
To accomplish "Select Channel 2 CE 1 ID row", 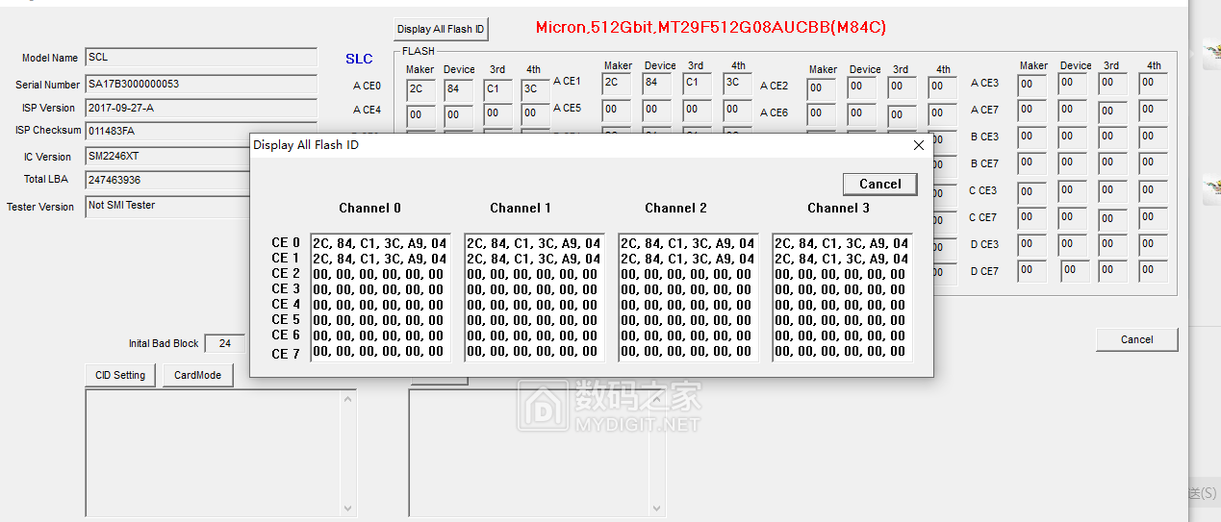I will click(x=687, y=259).
